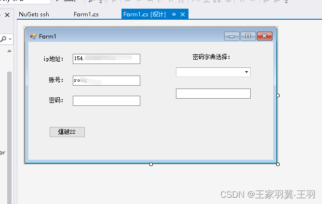Switch to the NuGet: ssh tab
The width and height of the screenshot is (322, 204).
click(34, 14)
